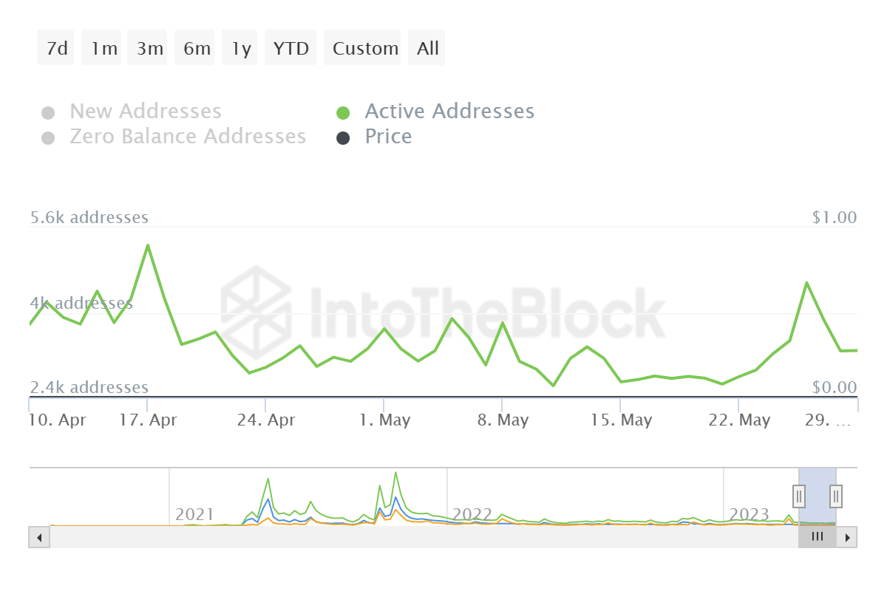Click the scrollbar left arrow
This screenshot has width=887, height=591.
tap(38, 537)
